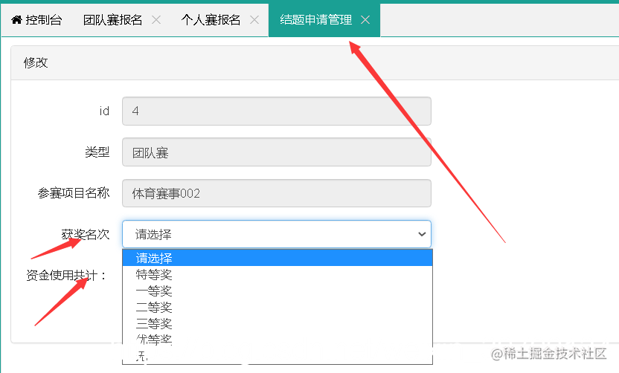The image size is (619, 373).
Task: Choose 一等奖 from the dropdown list
Action: 278,291
